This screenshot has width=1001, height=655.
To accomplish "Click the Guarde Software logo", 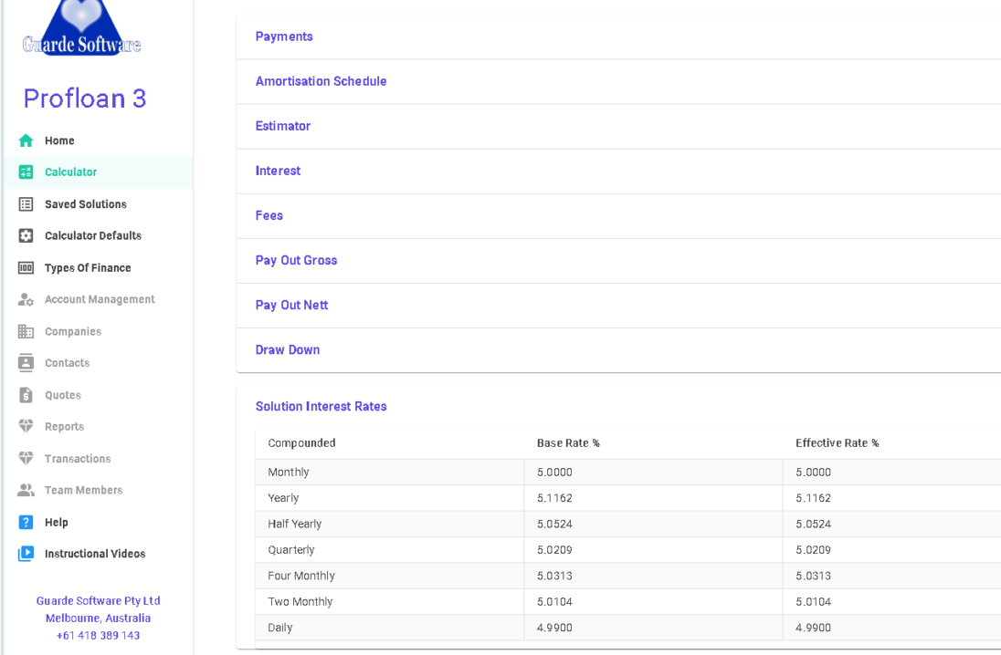I will tap(81, 28).
